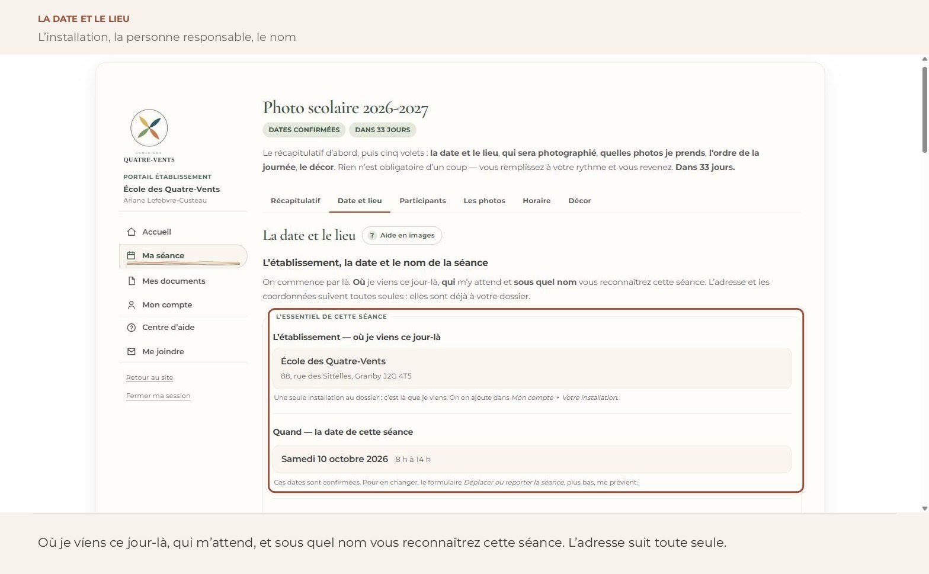This screenshot has width=929, height=574.
Task: Click the École des Quatre-Vents logo
Action: coord(149,136)
